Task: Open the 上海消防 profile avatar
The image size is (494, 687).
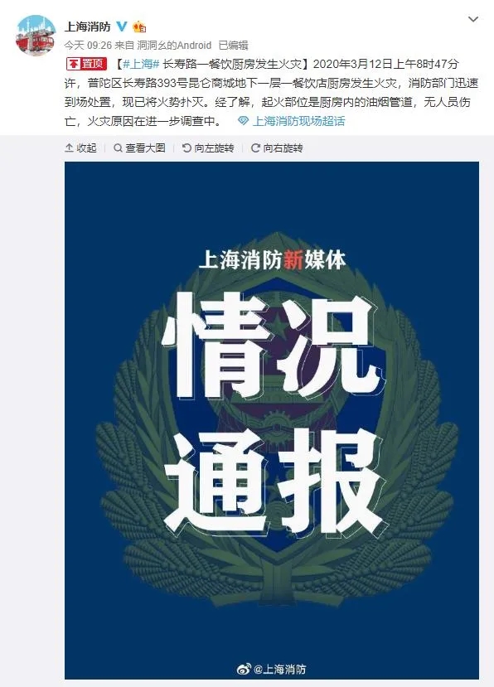Action: pos(35,36)
